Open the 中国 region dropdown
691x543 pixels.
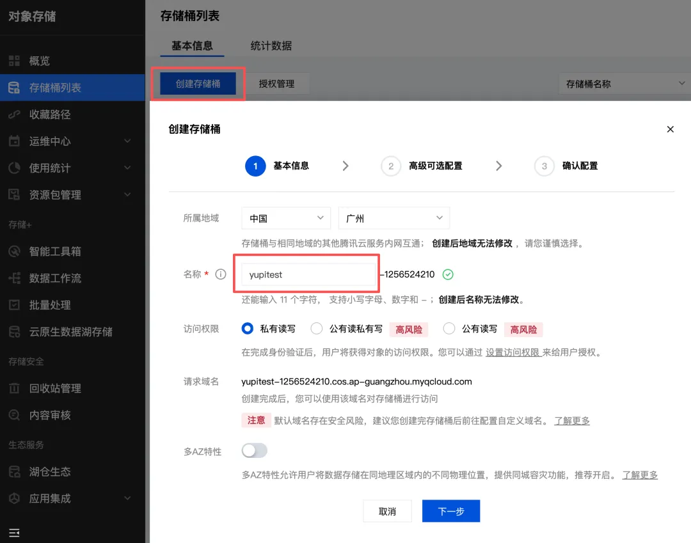[285, 217]
